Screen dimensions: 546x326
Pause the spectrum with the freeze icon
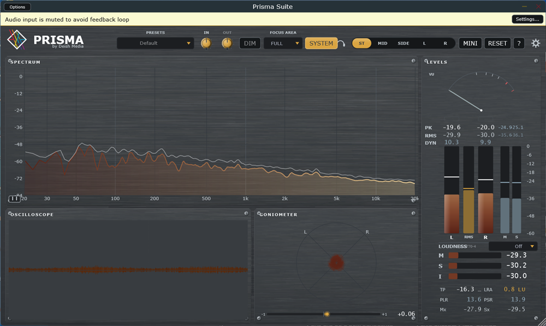14,198
